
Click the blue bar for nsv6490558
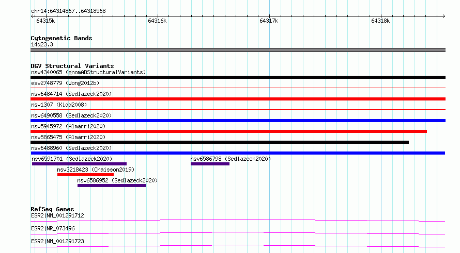(x=238, y=121)
